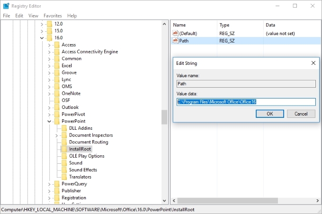
Task: Select the InstallRoot folder icon
Action: pyautogui.click(x=64, y=149)
